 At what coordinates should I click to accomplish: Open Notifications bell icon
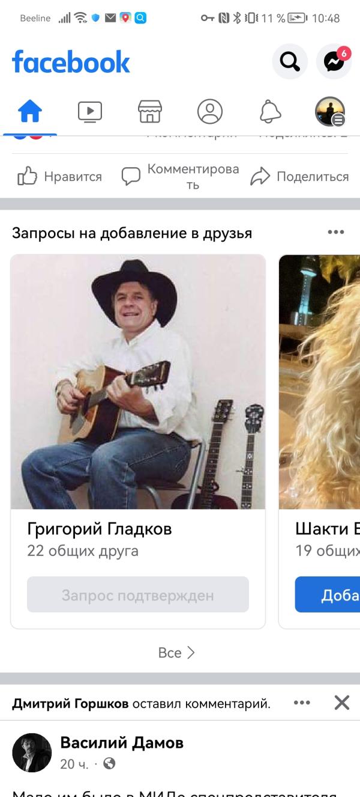[x=270, y=112]
